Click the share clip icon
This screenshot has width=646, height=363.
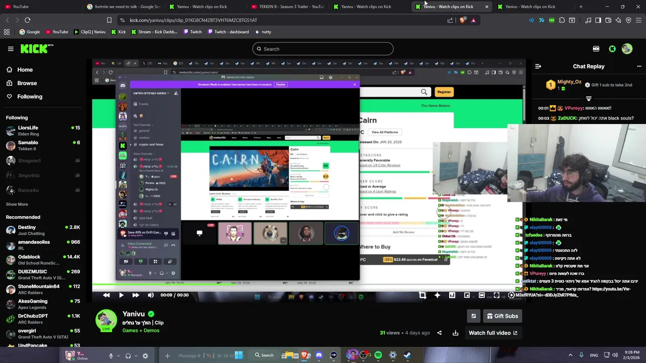(439, 333)
